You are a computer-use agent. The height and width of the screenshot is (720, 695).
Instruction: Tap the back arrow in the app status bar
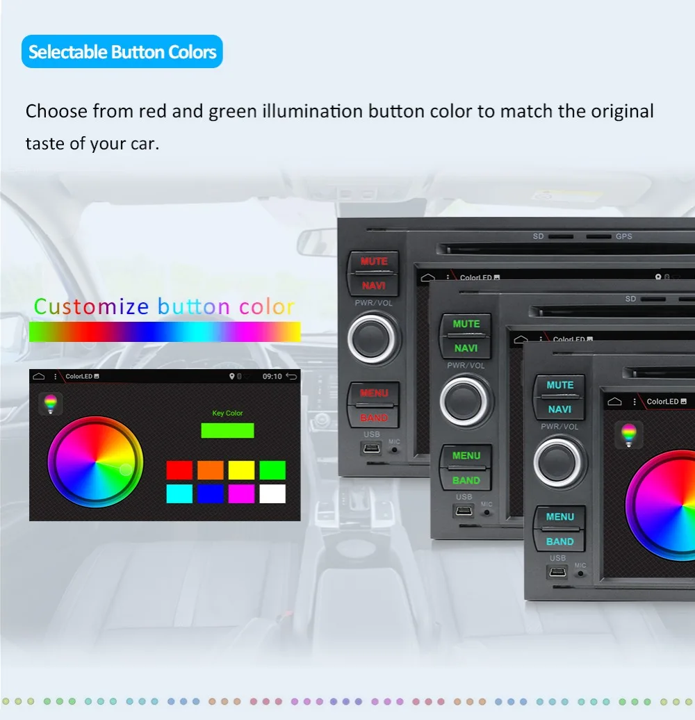291,377
